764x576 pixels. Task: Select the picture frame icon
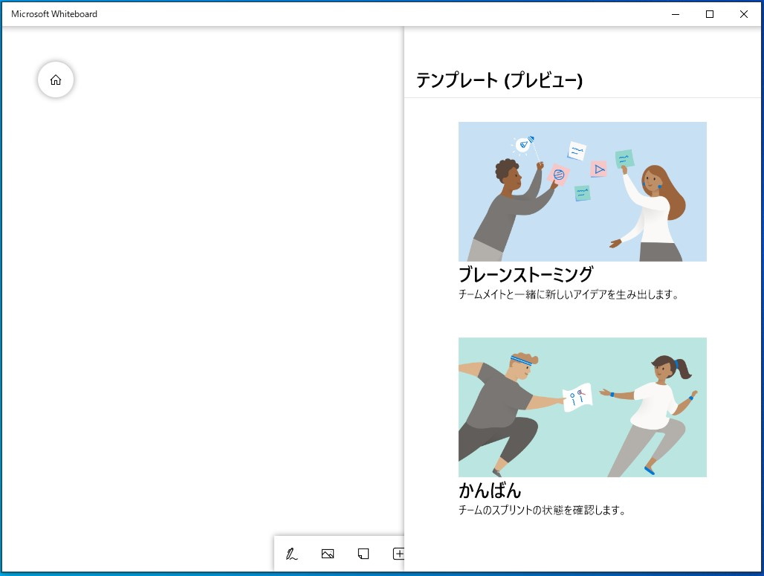click(327, 553)
